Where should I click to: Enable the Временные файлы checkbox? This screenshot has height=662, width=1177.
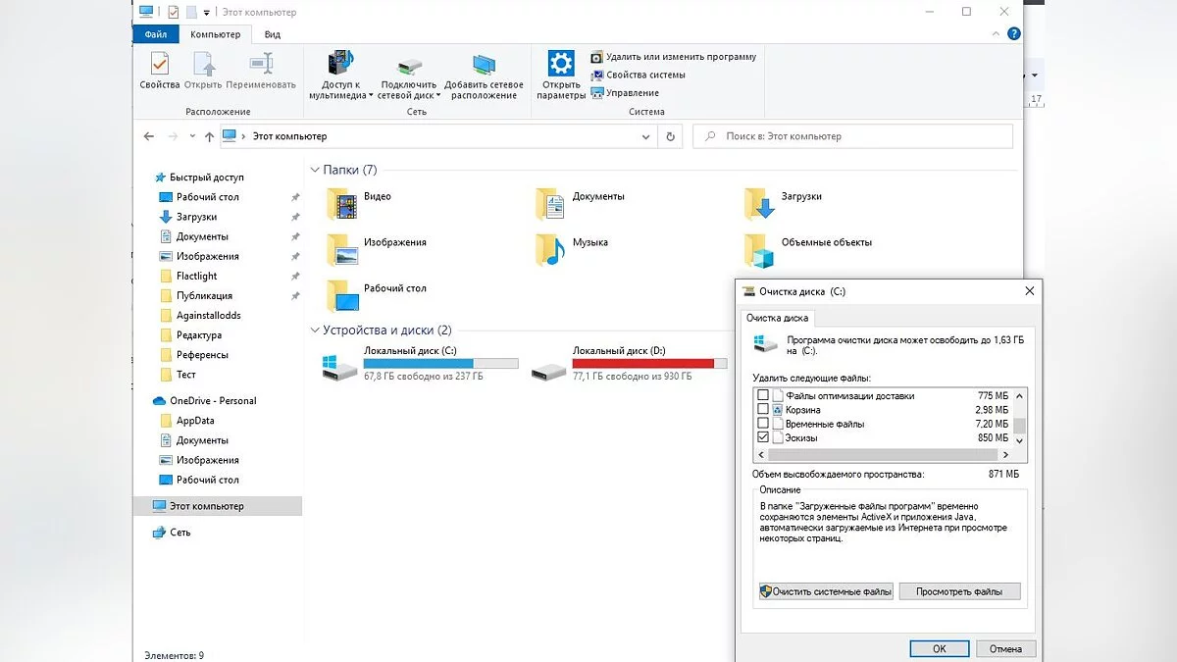pos(763,424)
